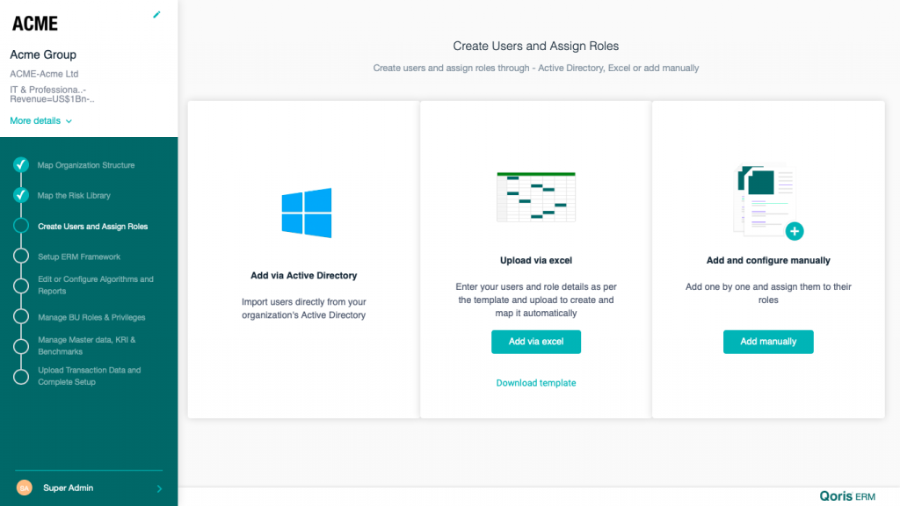Click the Manage BU Roles & Privileges step circle

pos(21,316)
